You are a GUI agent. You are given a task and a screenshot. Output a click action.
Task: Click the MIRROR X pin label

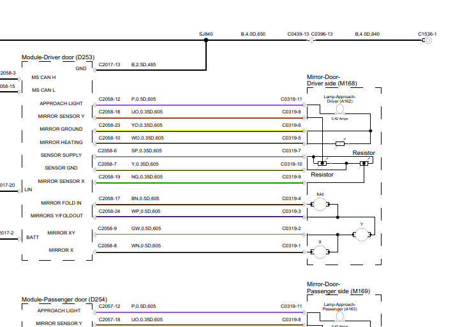tap(61, 250)
